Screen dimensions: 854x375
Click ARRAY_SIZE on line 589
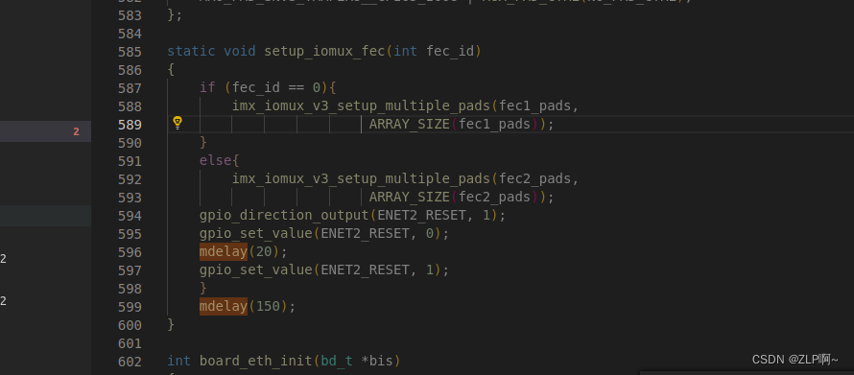coord(410,125)
